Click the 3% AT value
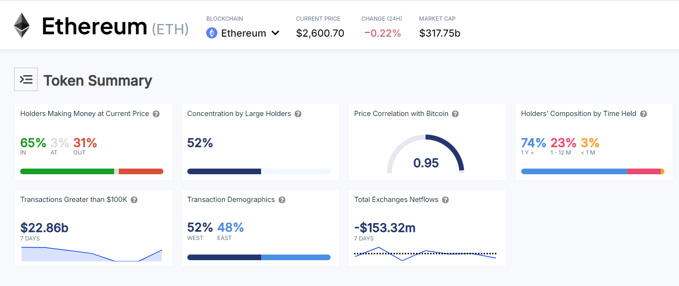 60,143
